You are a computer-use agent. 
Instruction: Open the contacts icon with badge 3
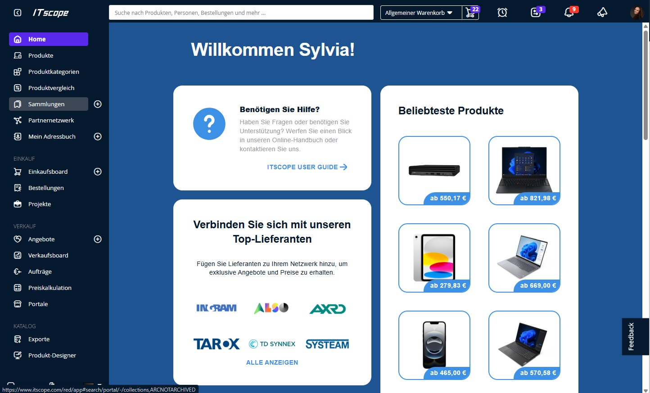coord(536,13)
